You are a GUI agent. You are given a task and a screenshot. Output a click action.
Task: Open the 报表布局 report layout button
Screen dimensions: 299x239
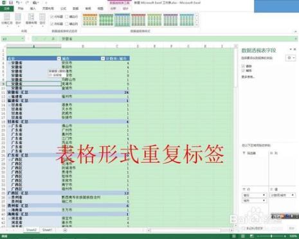[31, 20]
